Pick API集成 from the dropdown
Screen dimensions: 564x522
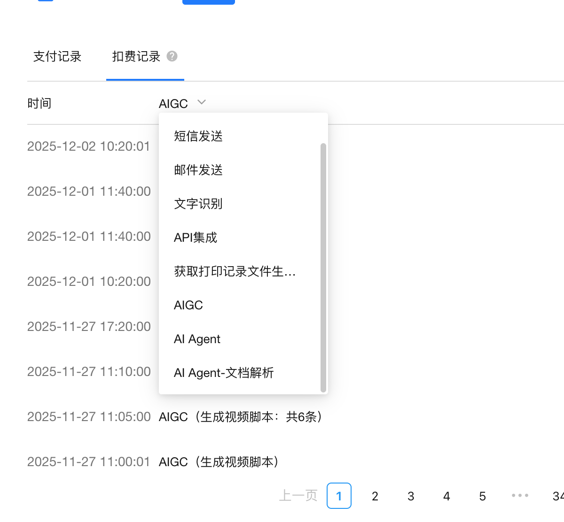(196, 238)
